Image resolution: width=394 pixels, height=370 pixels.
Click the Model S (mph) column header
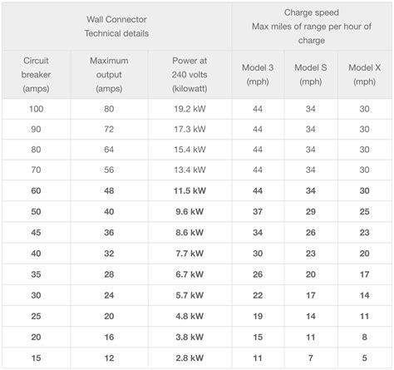pos(311,75)
